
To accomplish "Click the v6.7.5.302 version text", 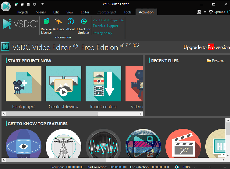I will pyautogui.click(x=130, y=45).
